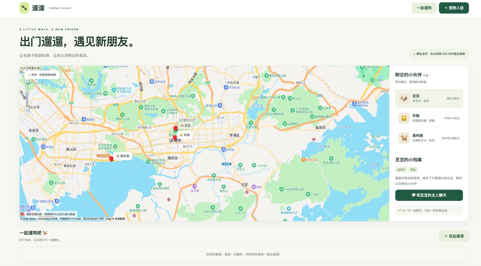
Task: Click the 发起邀请 button
Action: point(454,236)
